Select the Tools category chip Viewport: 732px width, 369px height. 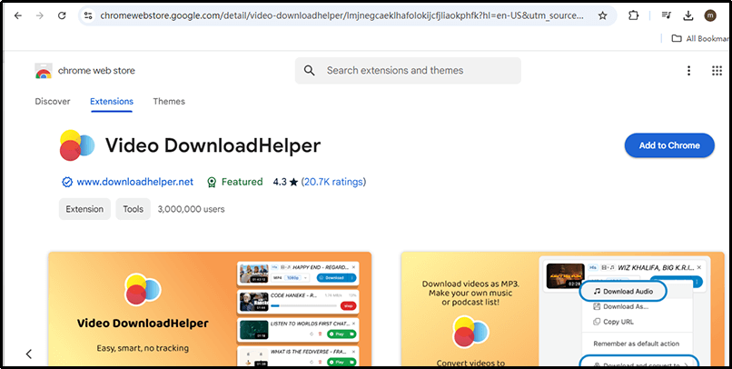coord(133,209)
